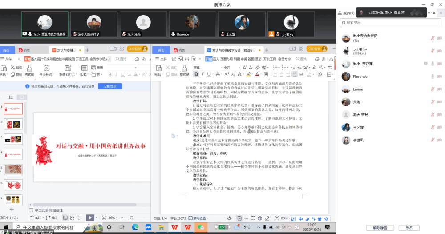Screen dimensions: 445x234
Task: Expand 新建幻灯片 dropdown in Presentation
Action: click(77, 75)
